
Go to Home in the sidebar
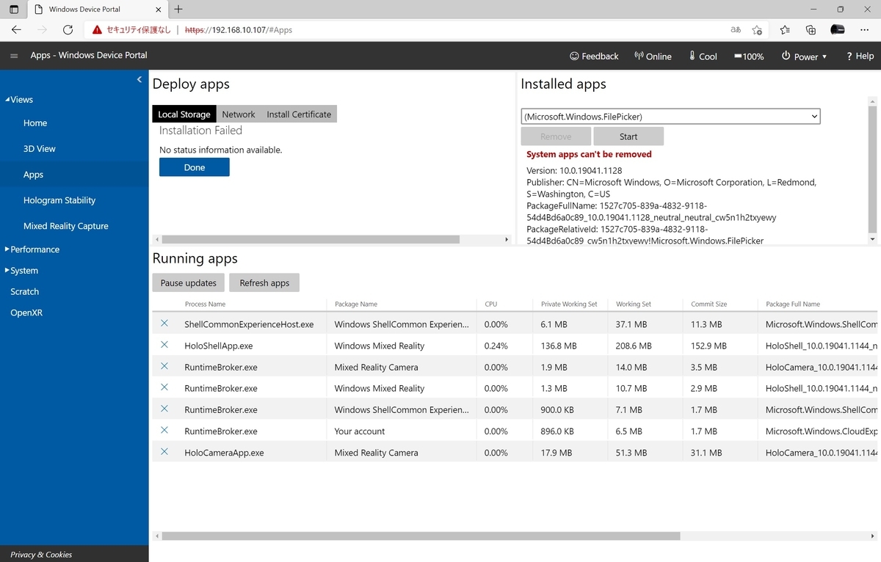35,123
